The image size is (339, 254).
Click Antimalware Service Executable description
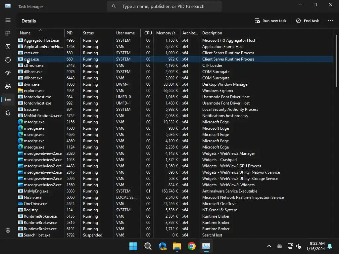click(230, 191)
